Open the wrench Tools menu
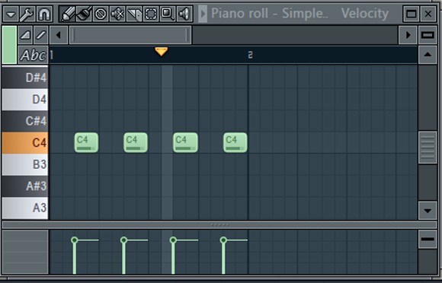 coord(27,14)
